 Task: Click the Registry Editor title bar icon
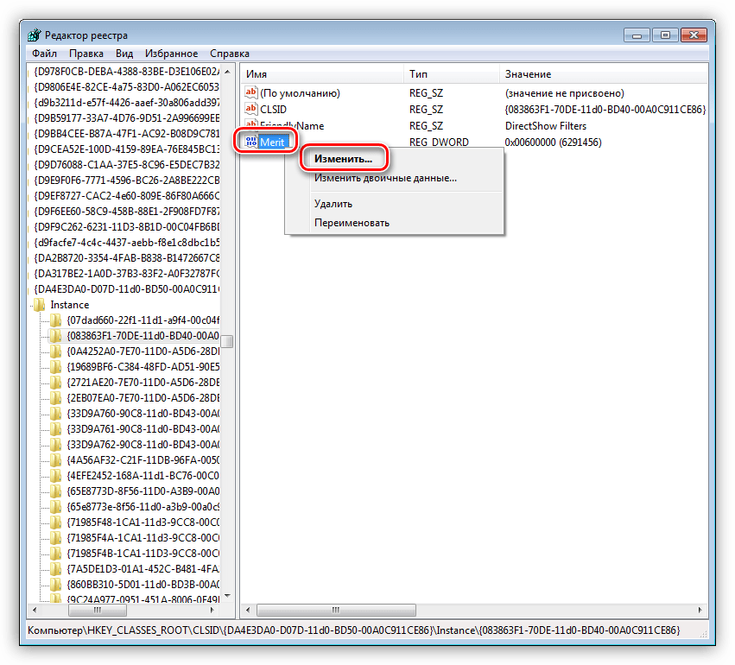33,35
